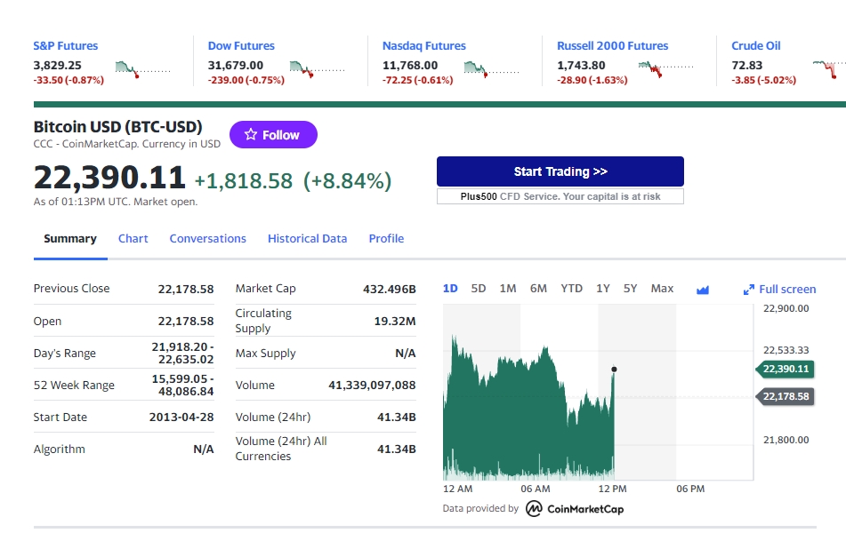Viewport: 846px width, 533px height.
Task: Select the Max chart range
Action: [x=662, y=289]
